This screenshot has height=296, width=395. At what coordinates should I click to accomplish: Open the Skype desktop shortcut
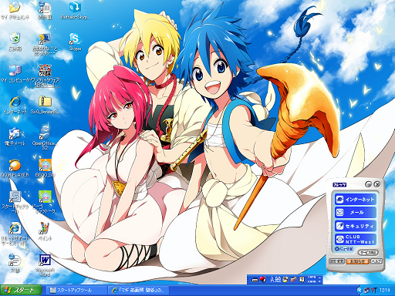pyautogui.click(x=75, y=42)
